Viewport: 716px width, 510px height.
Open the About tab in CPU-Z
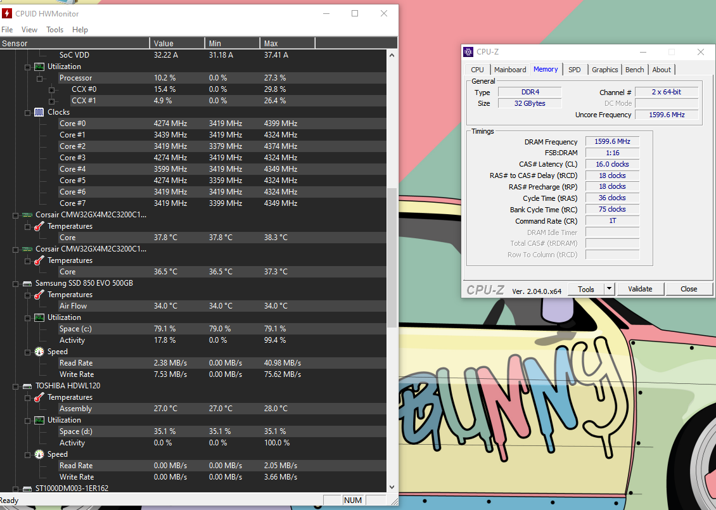click(x=662, y=70)
